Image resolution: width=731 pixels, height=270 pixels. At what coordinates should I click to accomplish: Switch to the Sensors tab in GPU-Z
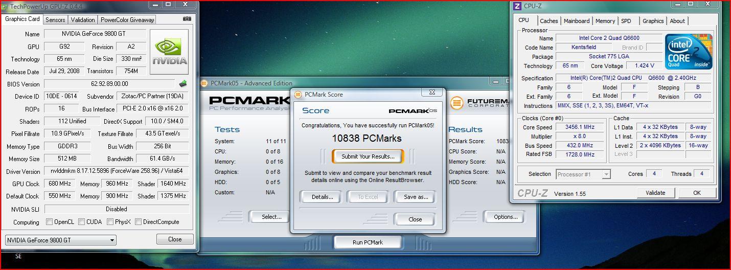tap(55, 20)
